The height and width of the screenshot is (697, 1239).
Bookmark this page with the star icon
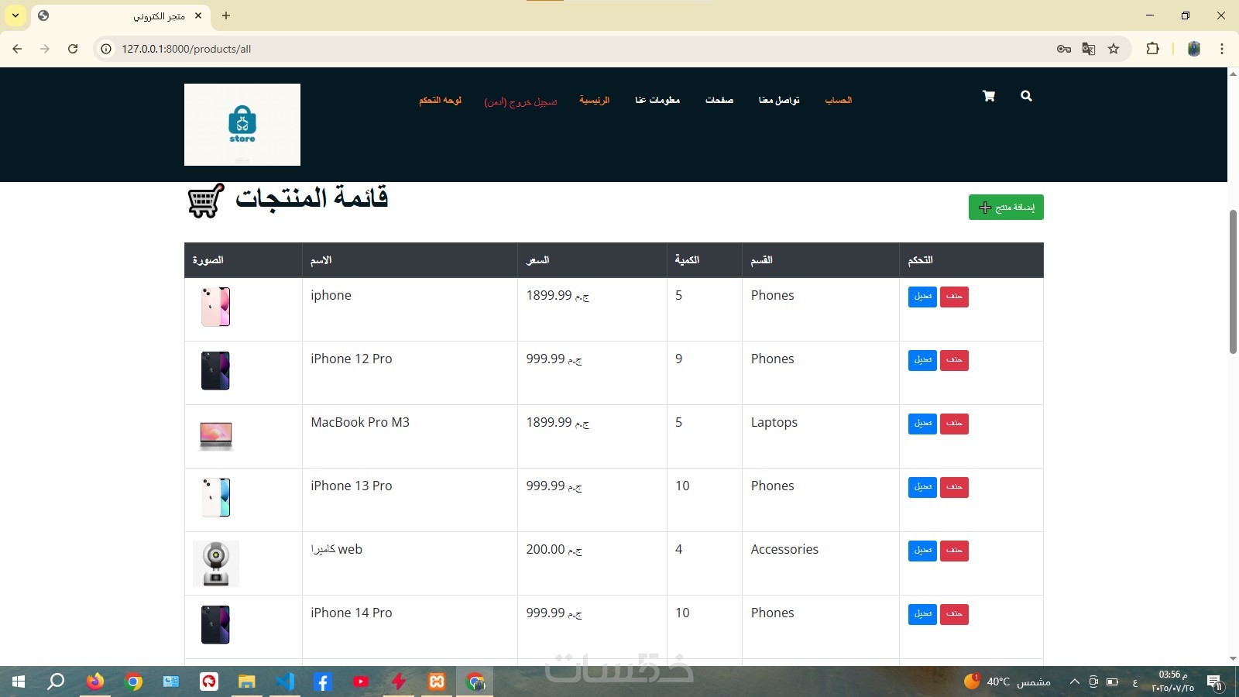1114,49
